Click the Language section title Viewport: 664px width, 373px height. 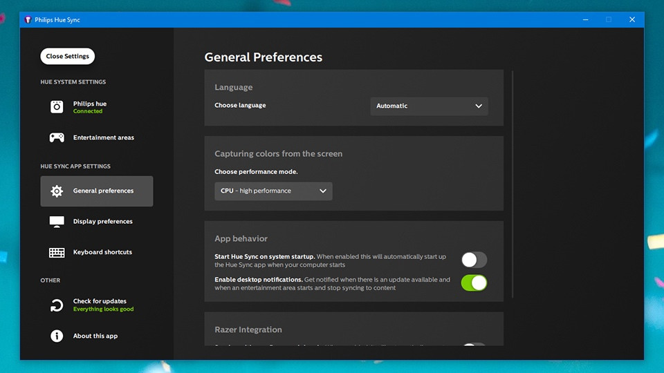233,87
